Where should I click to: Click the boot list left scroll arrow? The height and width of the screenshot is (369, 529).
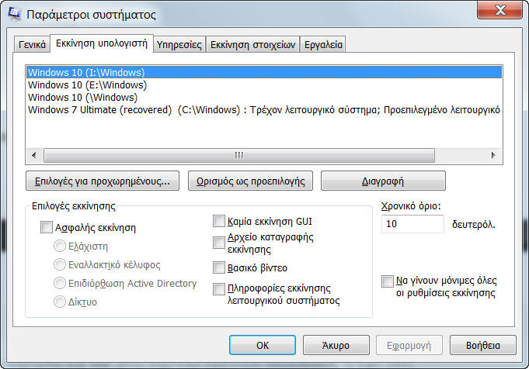point(33,155)
